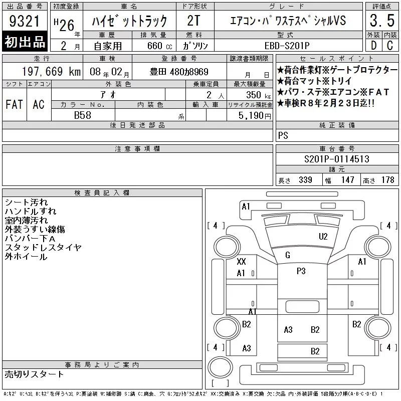
Task: Select the width value 147
Action: pyautogui.click(x=347, y=180)
